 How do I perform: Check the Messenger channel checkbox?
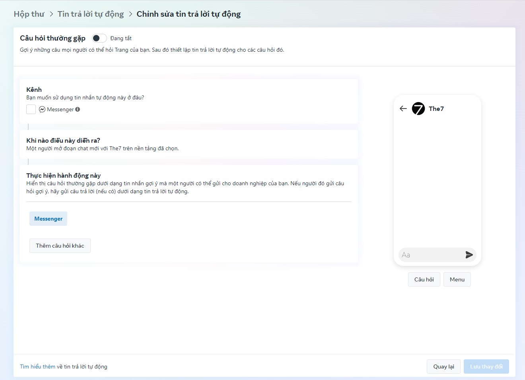pyautogui.click(x=31, y=109)
